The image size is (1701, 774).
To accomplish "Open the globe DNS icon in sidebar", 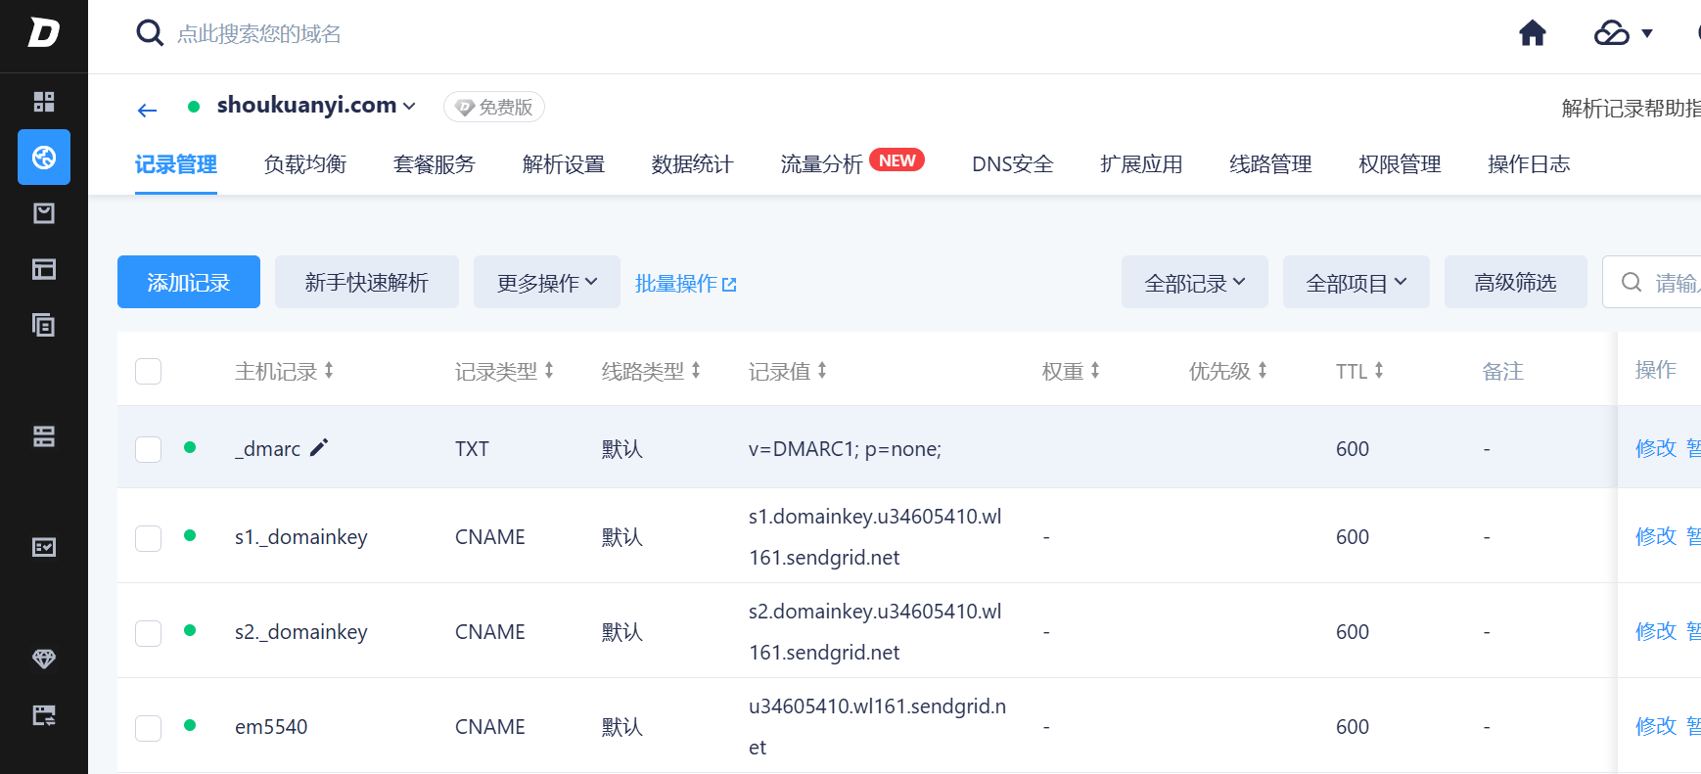I will pyautogui.click(x=44, y=158).
